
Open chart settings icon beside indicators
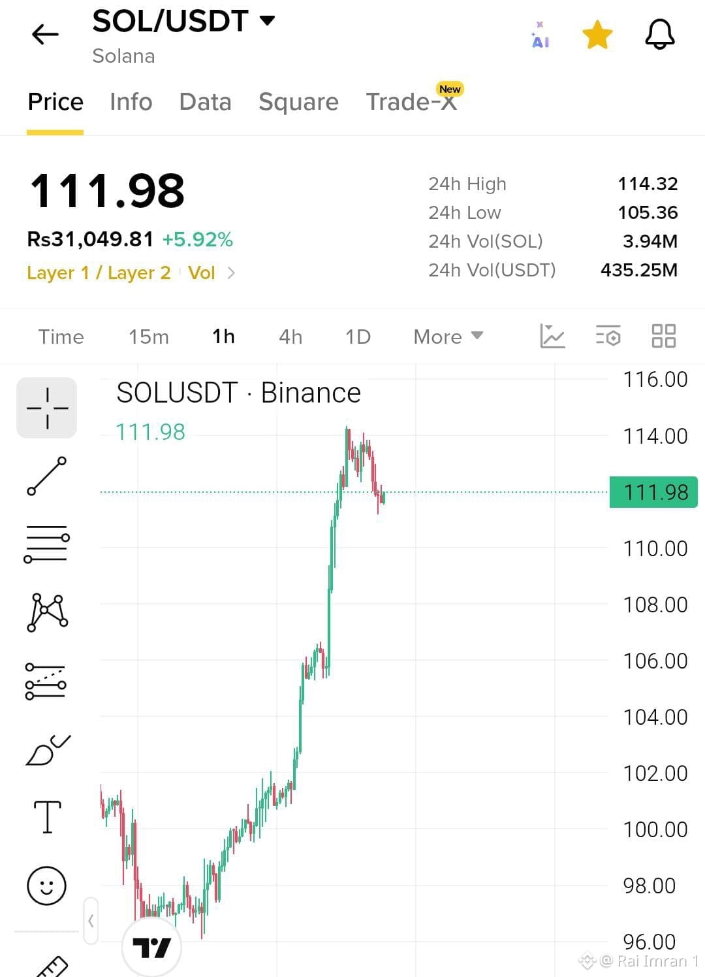point(608,336)
